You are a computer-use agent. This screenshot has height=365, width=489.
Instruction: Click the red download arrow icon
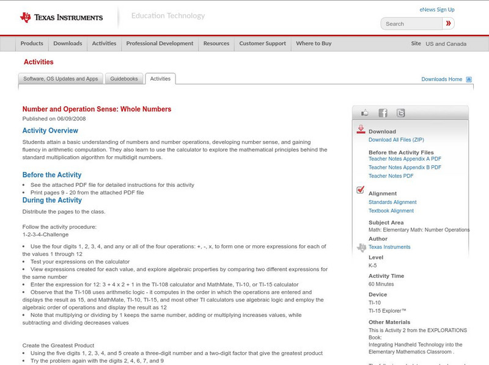click(x=361, y=129)
